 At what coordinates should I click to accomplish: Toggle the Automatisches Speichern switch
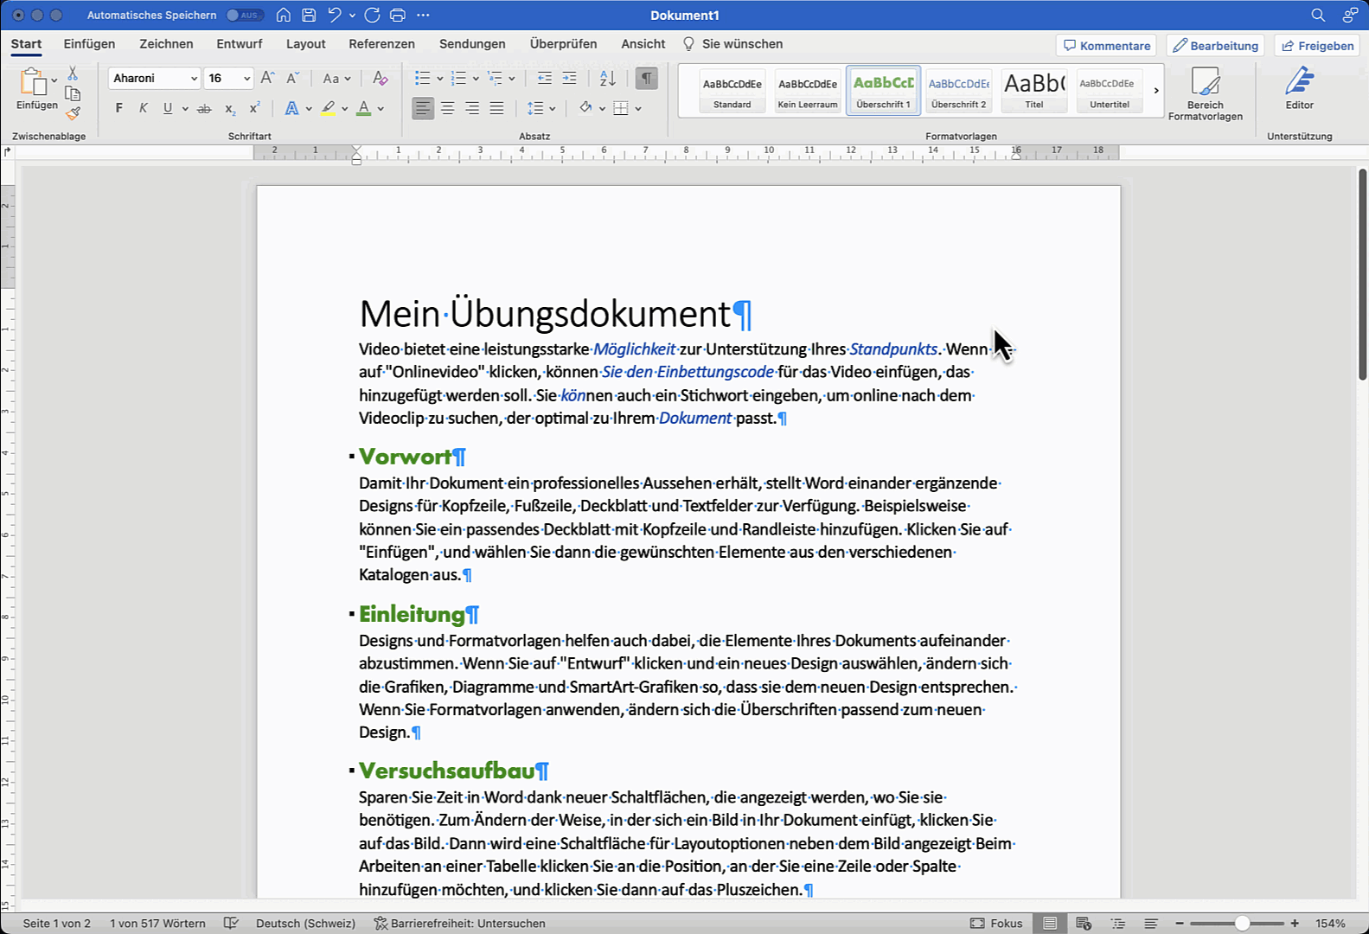point(244,15)
